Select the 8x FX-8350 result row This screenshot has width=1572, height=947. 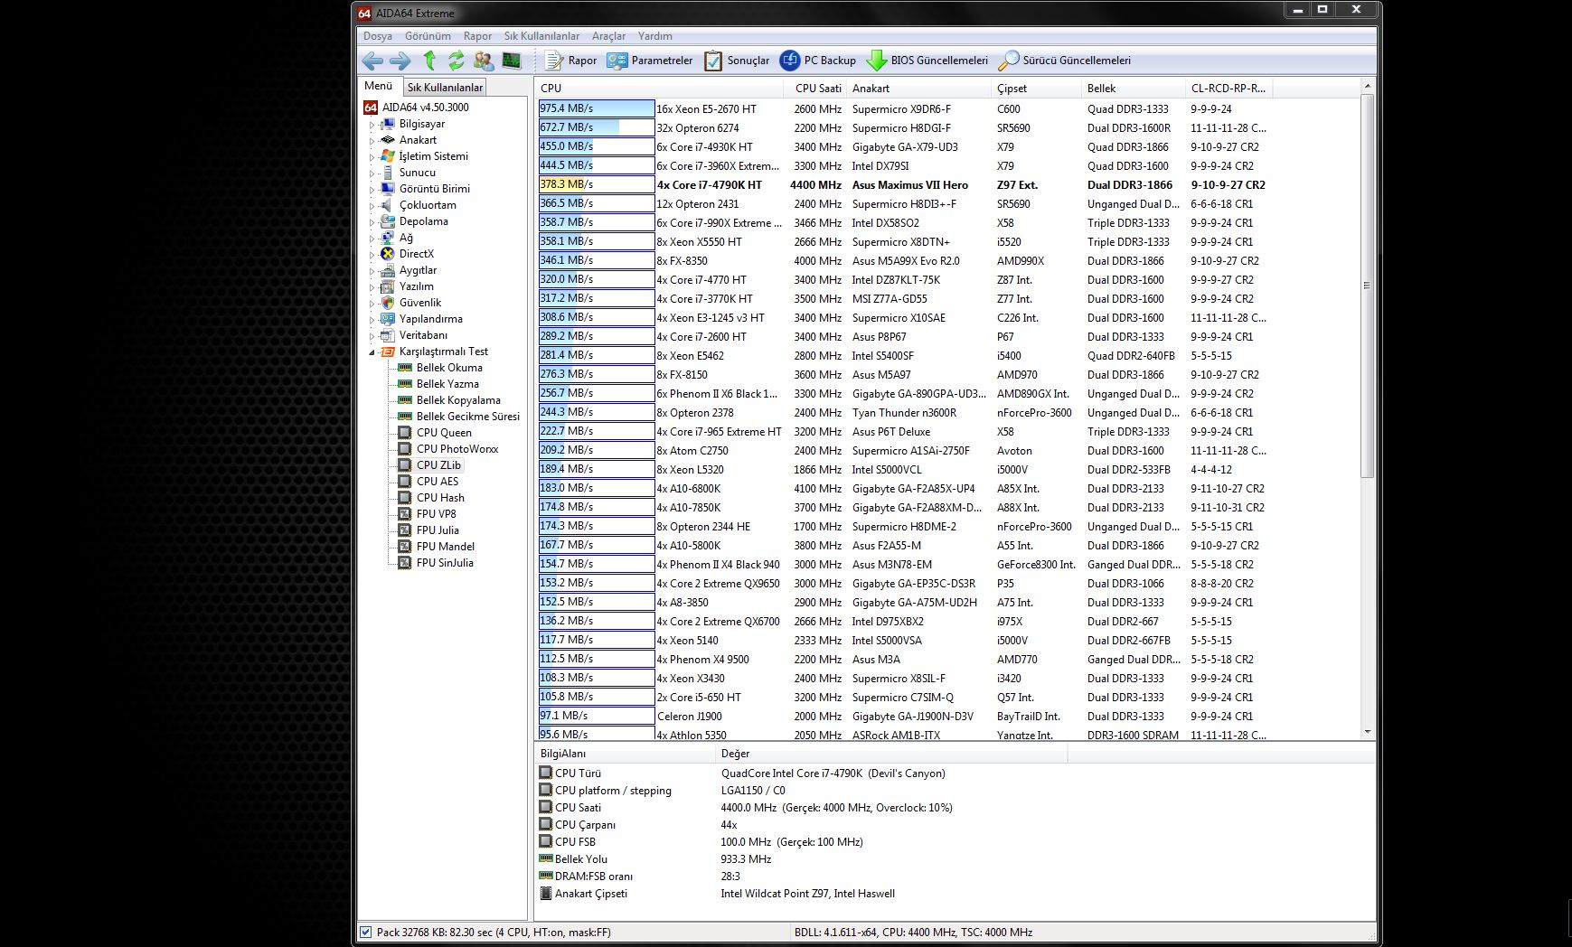tap(904, 260)
